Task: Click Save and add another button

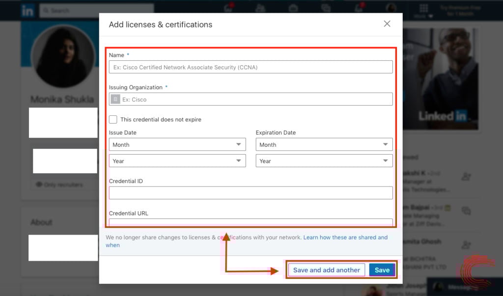Action: [327, 270]
